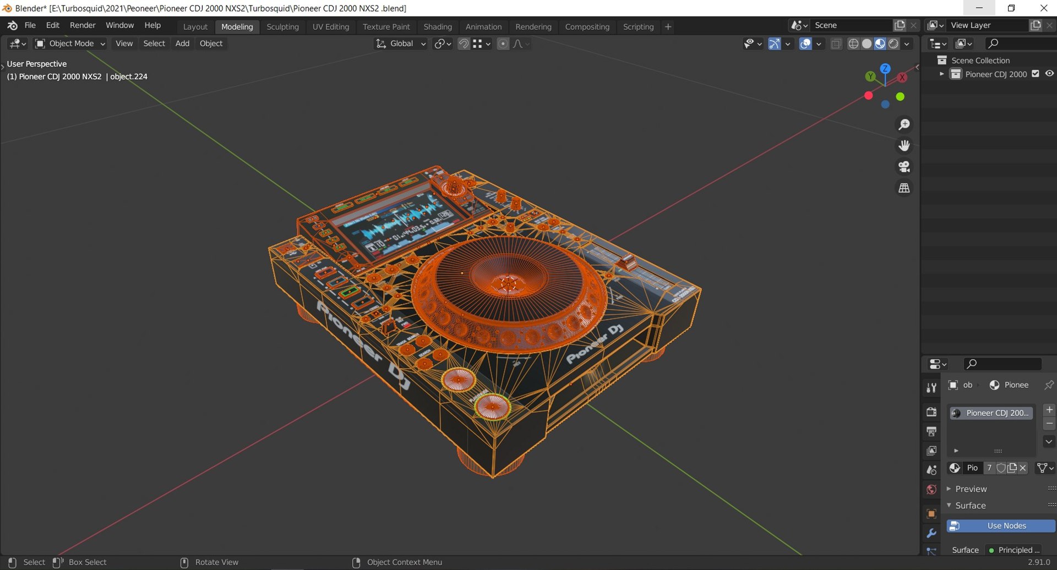The image size is (1057, 570).
Task: Click new view layer icon beside View Layer
Action: [x=1036, y=25]
